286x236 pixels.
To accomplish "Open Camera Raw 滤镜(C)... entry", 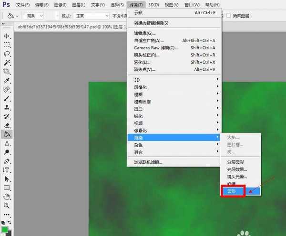I will click(174, 48).
